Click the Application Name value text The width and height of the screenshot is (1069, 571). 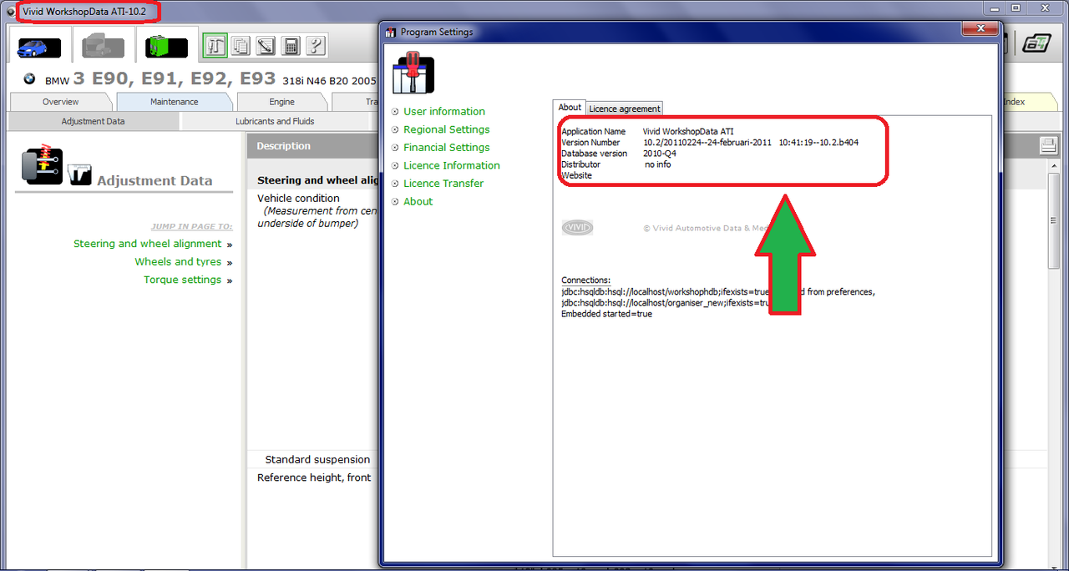click(688, 132)
